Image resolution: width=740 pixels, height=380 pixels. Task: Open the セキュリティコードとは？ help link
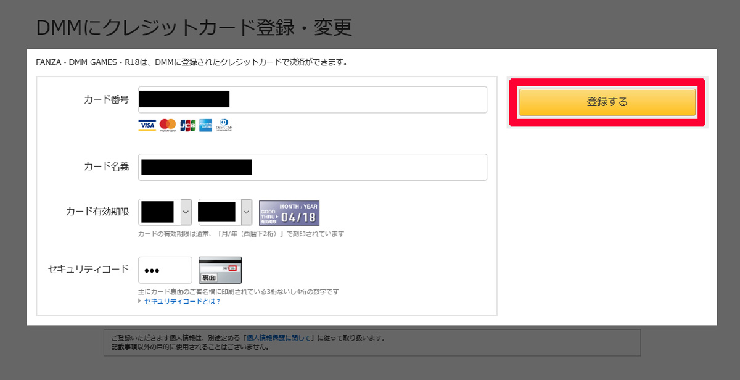[x=182, y=301]
